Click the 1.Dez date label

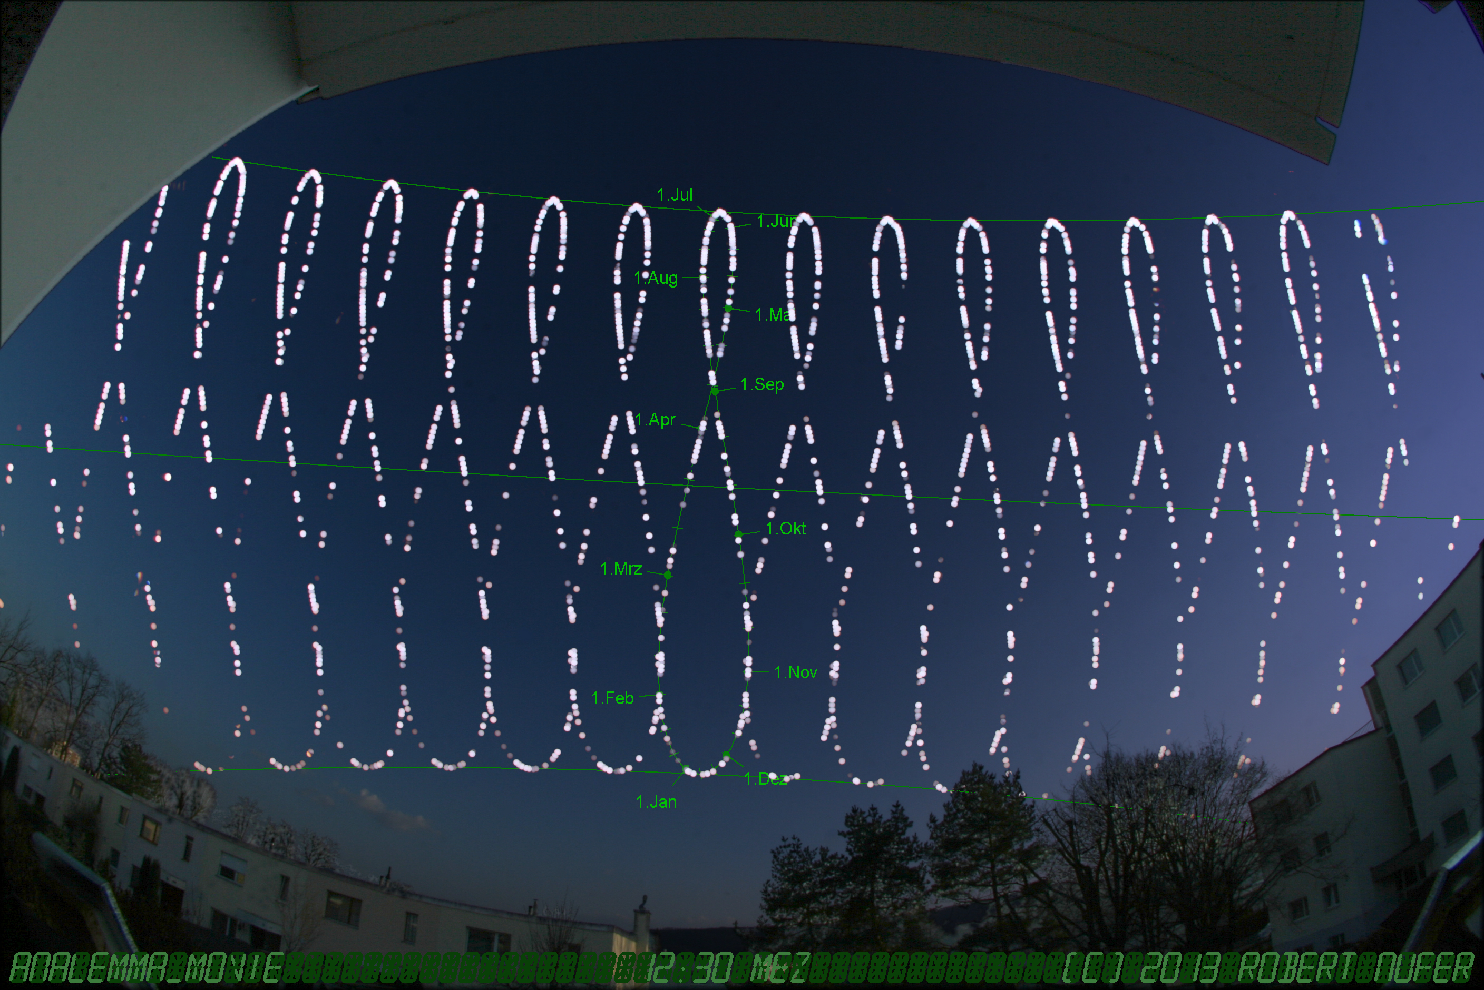tap(766, 780)
